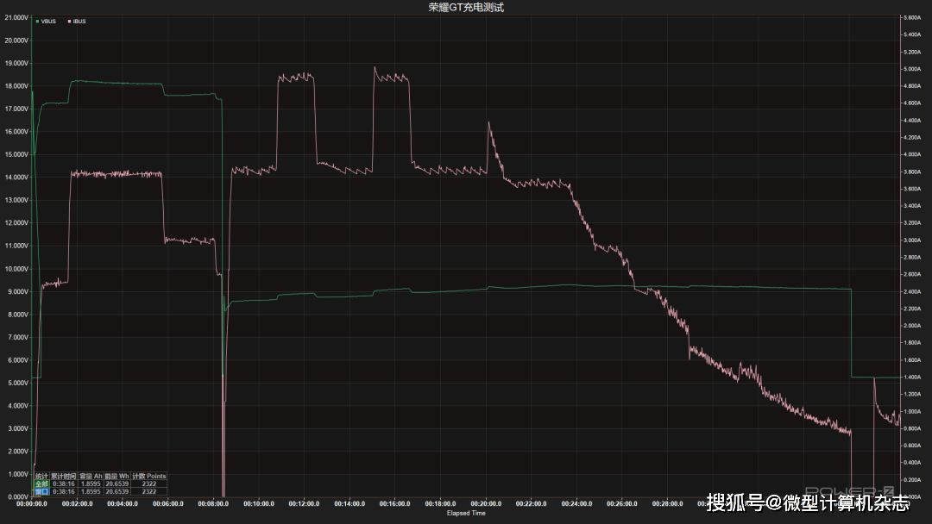Click the 00:18:00.0 time axis label
This screenshot has width=932, height=524.
pos(440,504)
